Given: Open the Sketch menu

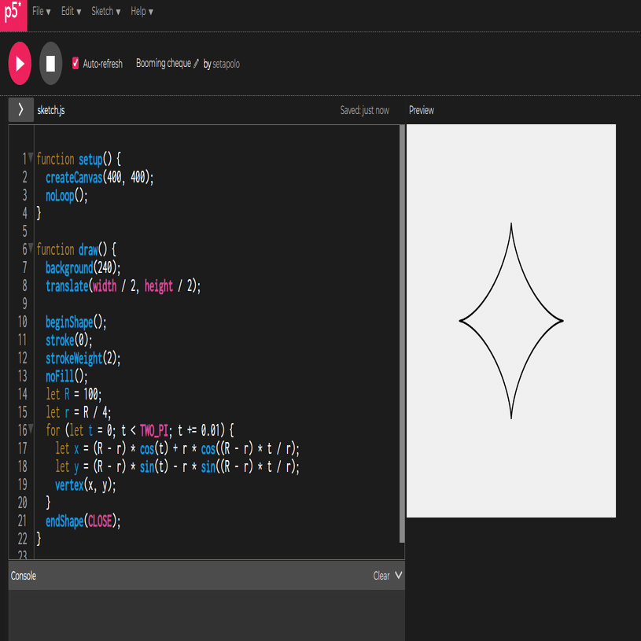Looking at the screenshot, I should pos(106,12).
